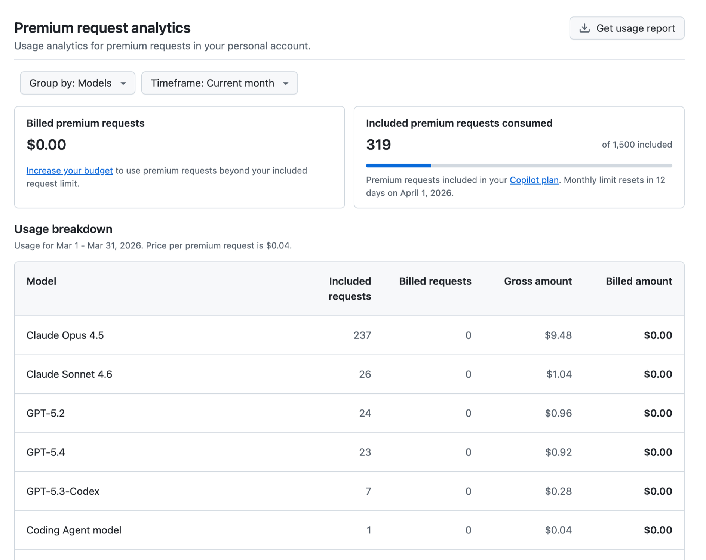Click the included premium requests progress bar
This screenshot has height=560, width=706.
point(519,165)
